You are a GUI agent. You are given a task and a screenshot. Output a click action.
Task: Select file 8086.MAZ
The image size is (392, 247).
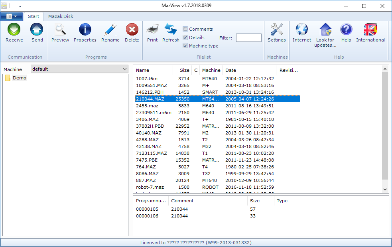(217, 173)
